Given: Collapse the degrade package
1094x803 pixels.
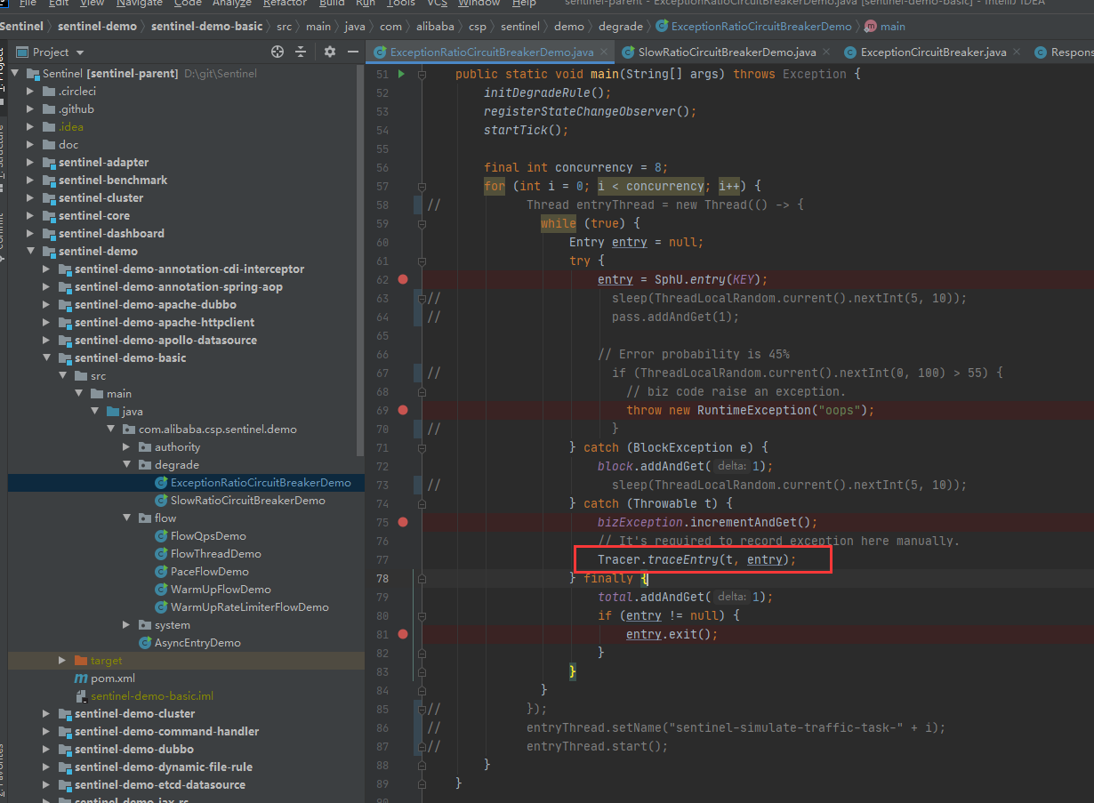Looking at the screenshot, I should point(127,464).
